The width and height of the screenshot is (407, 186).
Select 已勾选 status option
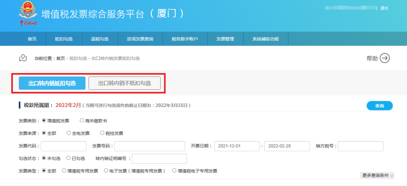(69, 158)
